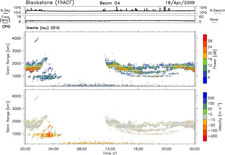Image resolution: width=225 pixels, height=155 pixels.
Task: Click the 'N.Search' legend label
Action: pyautogui.click(x=217, y=10)
